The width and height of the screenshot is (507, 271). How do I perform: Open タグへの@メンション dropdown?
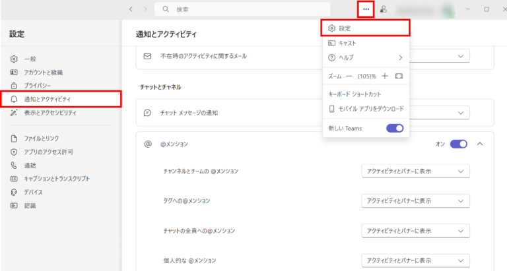(x=415, y=200)
